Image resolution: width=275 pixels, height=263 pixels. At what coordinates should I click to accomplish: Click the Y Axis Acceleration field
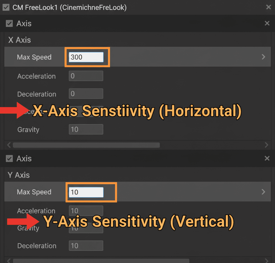(86, 210)
